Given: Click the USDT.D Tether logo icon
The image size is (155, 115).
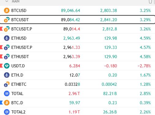Looking at the screenshot, I should point(7,66).
